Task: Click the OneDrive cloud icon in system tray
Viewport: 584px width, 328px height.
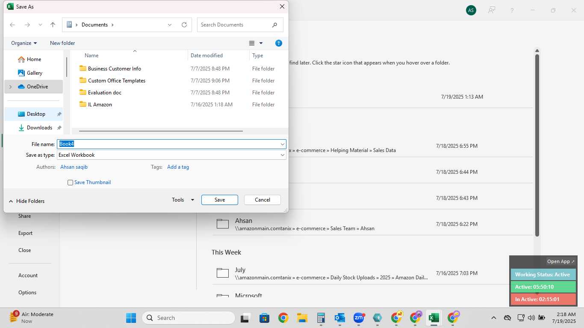Action: tap(507, 318)
